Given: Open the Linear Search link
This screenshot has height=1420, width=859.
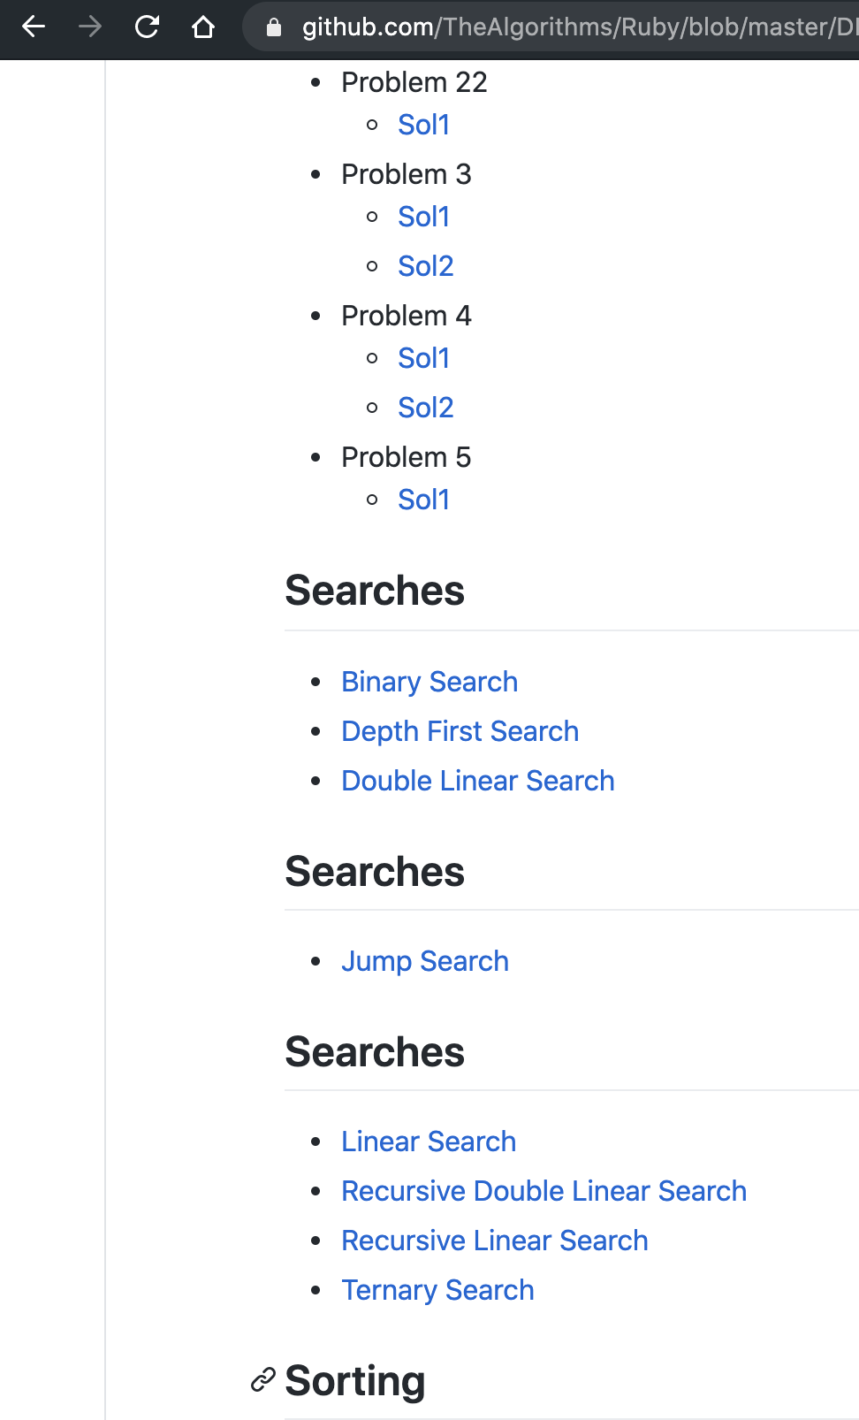Looking at the screenshot, I should point(429,1141).
